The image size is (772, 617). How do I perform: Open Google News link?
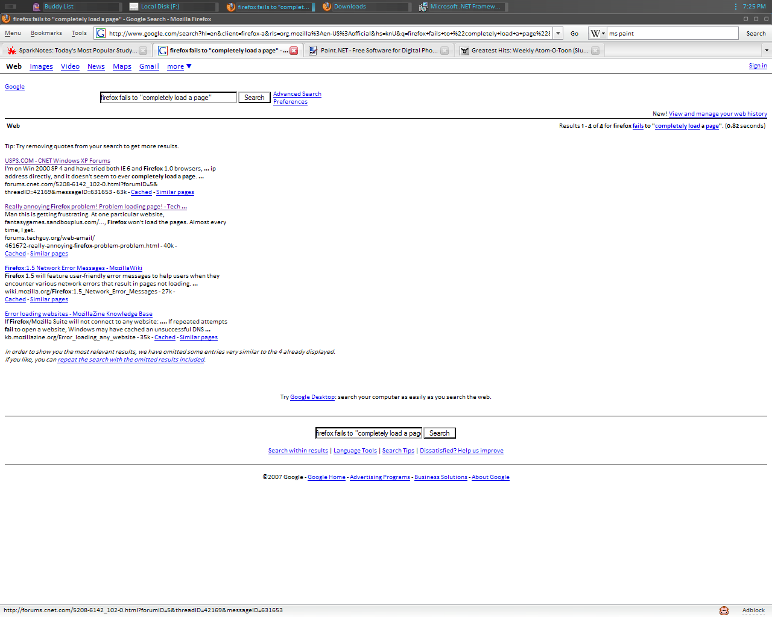point(96,66)
